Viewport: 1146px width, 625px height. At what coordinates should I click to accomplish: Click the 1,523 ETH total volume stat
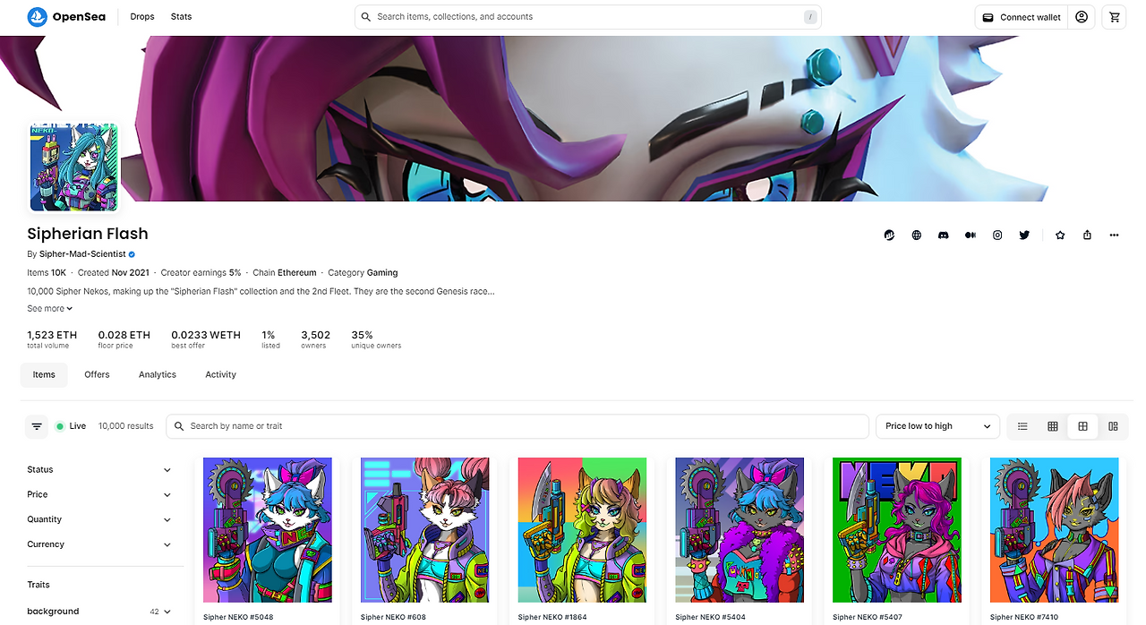point(52,338)
